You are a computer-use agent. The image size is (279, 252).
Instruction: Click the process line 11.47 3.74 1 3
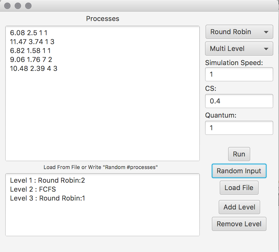[32, 42]
